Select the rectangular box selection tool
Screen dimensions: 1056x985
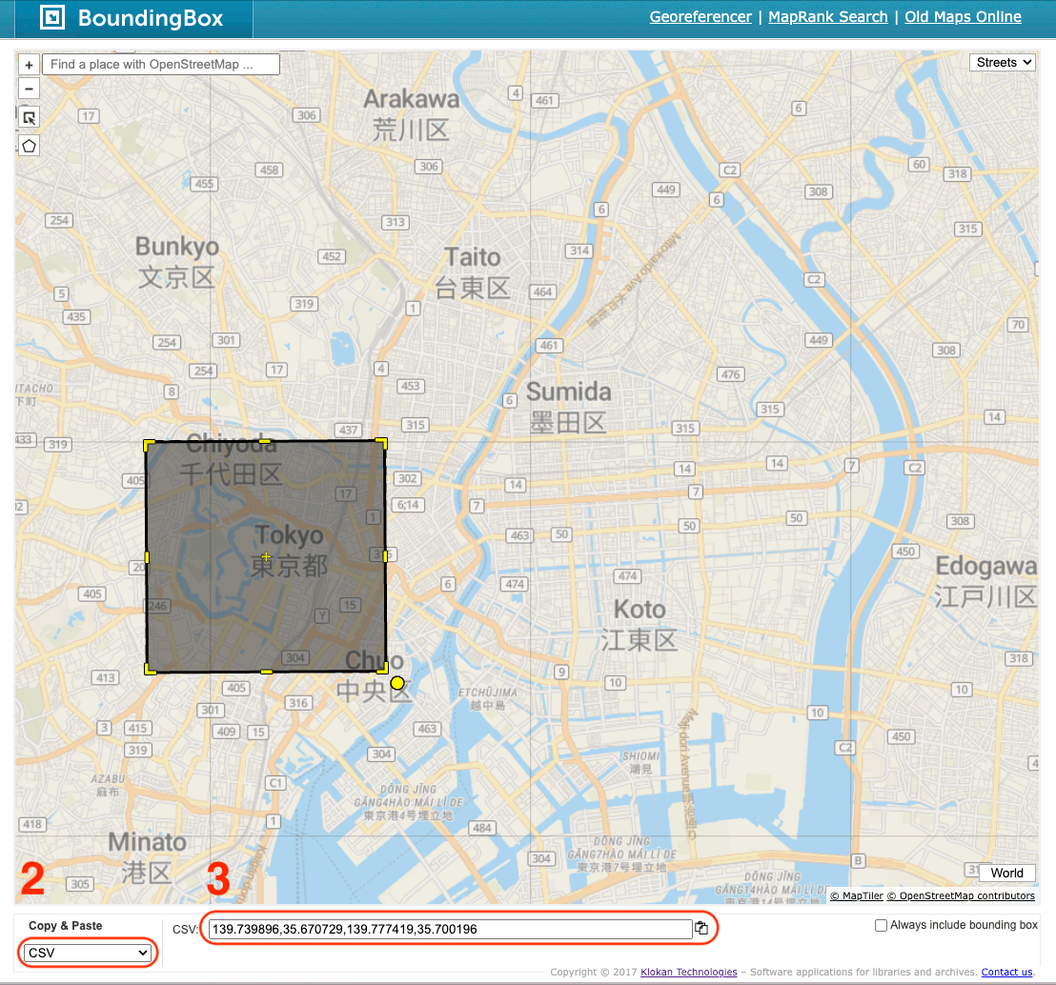point(28,116)
